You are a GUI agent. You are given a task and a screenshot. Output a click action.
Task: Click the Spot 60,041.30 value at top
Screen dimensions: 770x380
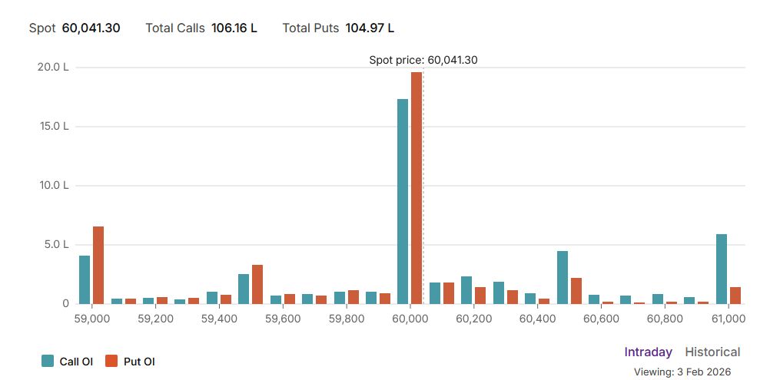(91, 28)
